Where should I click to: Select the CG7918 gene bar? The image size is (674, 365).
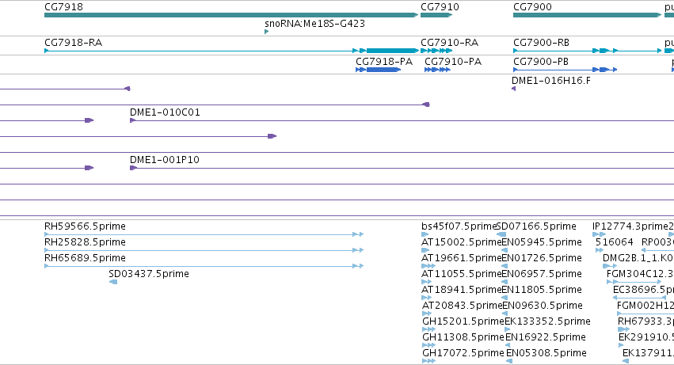(231, 15)
